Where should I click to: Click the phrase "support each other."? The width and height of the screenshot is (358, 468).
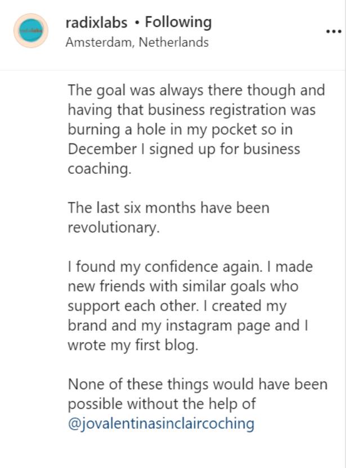[133, 306]
